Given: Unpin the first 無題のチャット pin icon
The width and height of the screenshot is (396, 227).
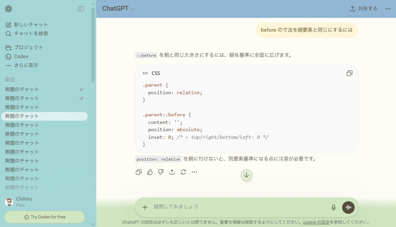Looking at the screenshot, I should pyautogui.click(x=81, y=90).
